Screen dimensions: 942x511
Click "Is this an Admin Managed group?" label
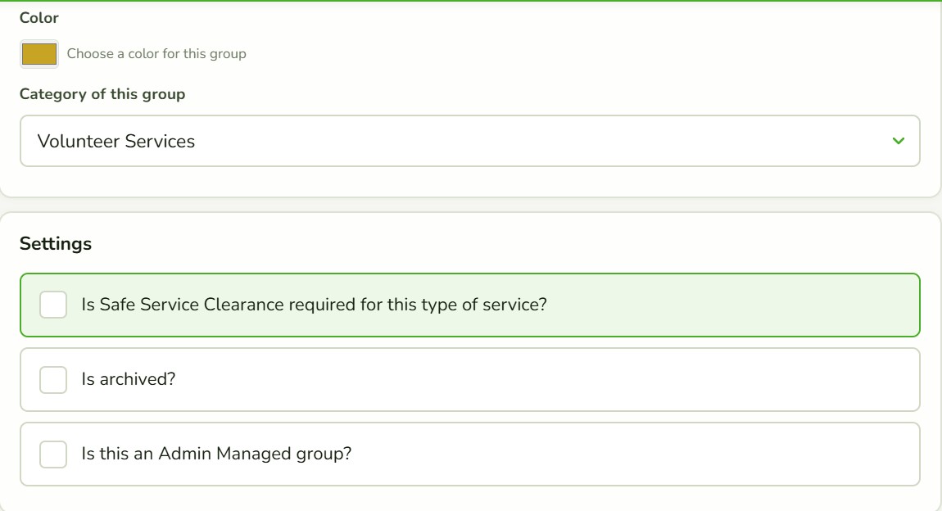(x=216, y=454)
